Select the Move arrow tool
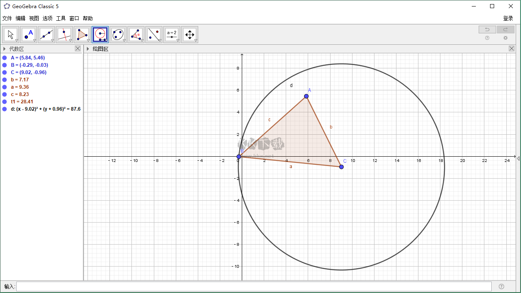This screenshot has width=521, height=293. coord(11,34)
